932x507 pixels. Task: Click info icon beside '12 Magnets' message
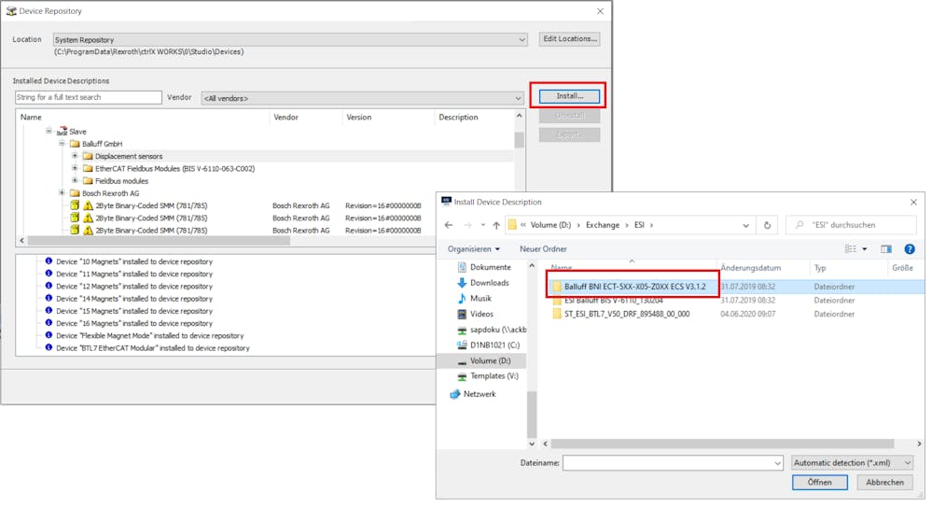point(49,286)
